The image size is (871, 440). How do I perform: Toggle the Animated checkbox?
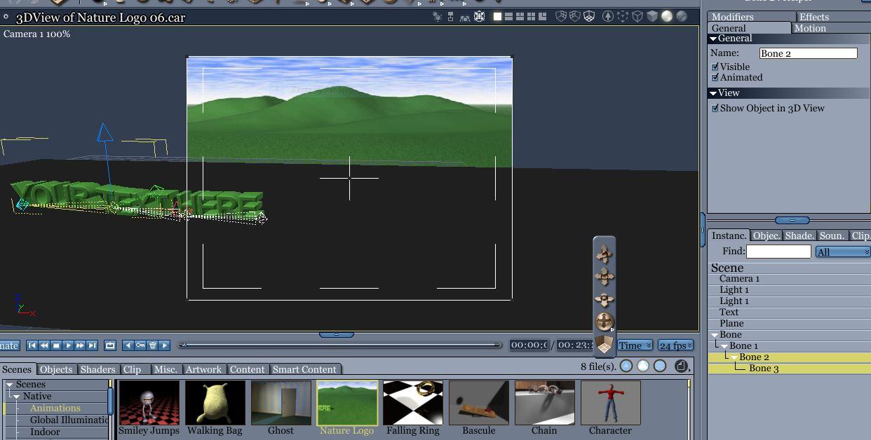[x=715, y=77]
